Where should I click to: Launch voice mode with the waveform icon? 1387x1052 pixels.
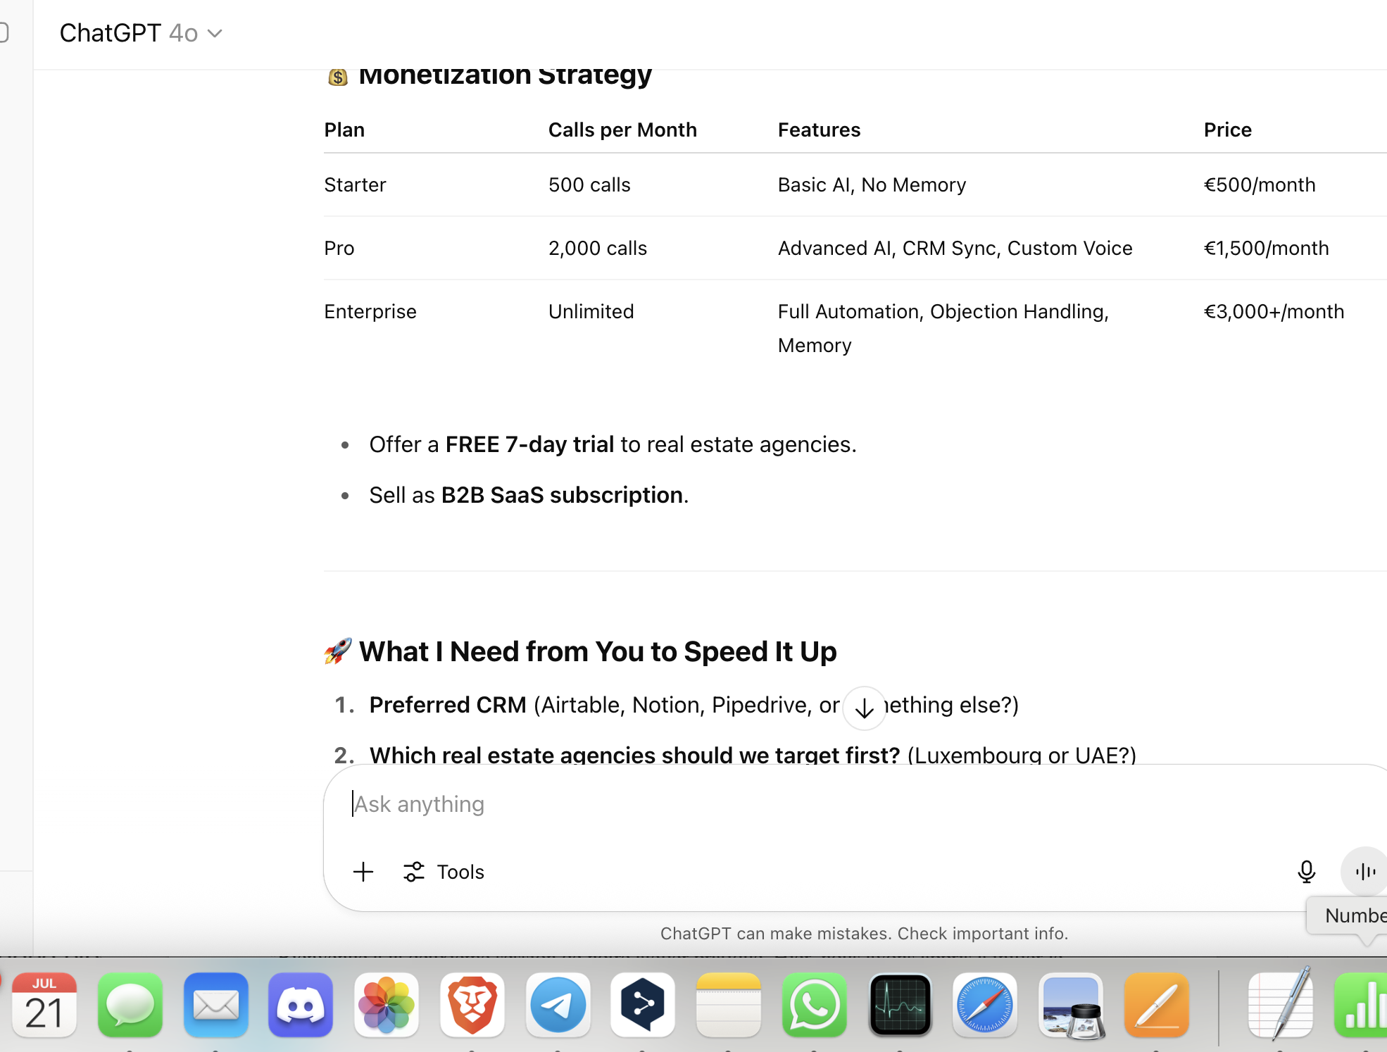1364,872
